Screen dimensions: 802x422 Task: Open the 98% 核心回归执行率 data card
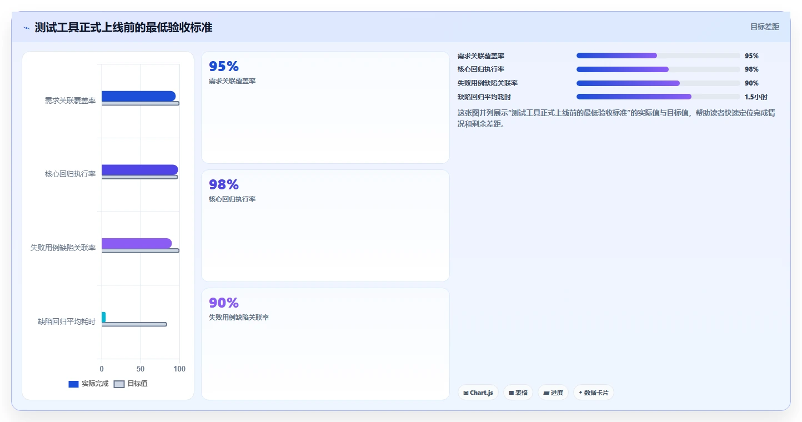pyautogui.click(x=325, y=225)
